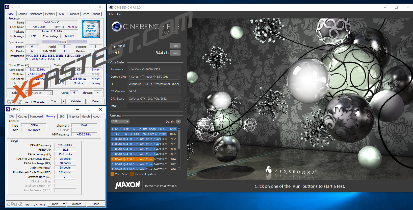The height and width of the screenshot is (210, 413).
Task: Open the Mainboard tab in upper CPU-Z window
Action: (x=36, y=14)
